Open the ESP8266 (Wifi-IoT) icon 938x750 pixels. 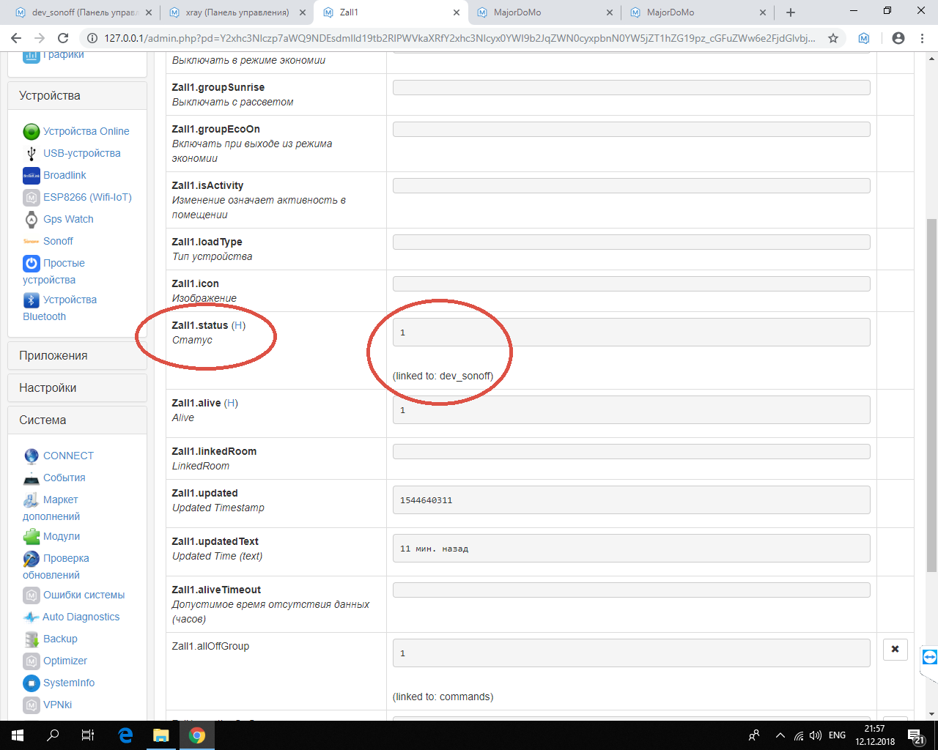click(x=31, y=198)
